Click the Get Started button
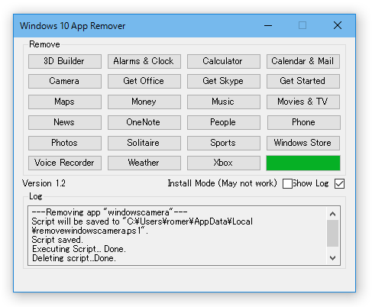The image size is (372, 307). [303, 81]
